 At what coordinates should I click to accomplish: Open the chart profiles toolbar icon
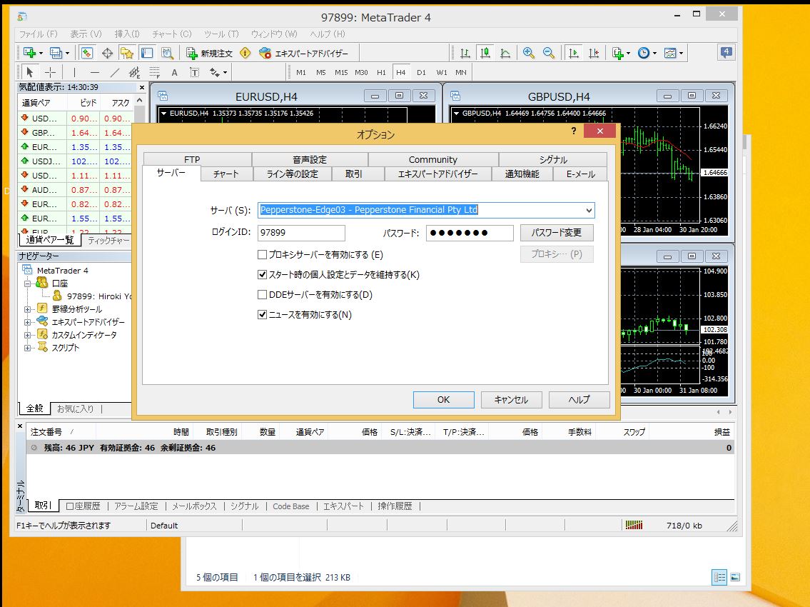coord(55,53)
